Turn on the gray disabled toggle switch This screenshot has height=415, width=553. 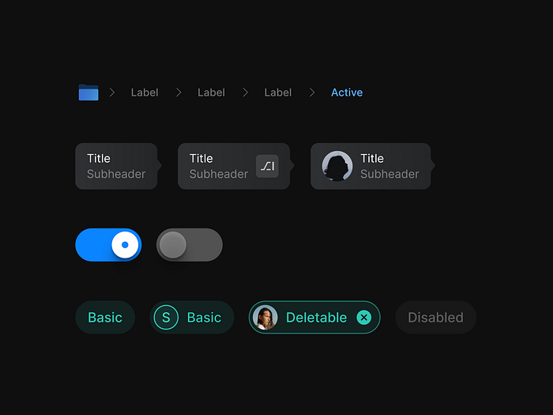pyautogui.click(x=190, y=245)
